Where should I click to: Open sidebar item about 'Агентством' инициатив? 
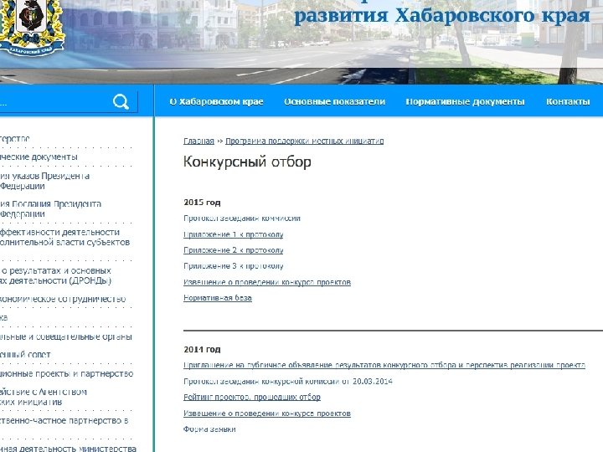44,397
